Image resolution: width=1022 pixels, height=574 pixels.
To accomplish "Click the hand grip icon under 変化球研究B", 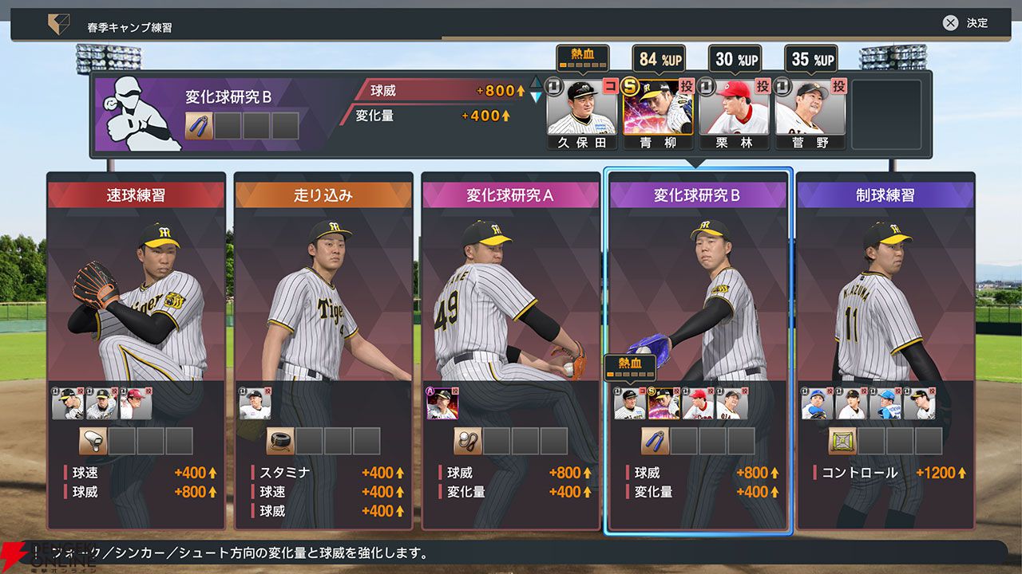I will tap(655, 441).
